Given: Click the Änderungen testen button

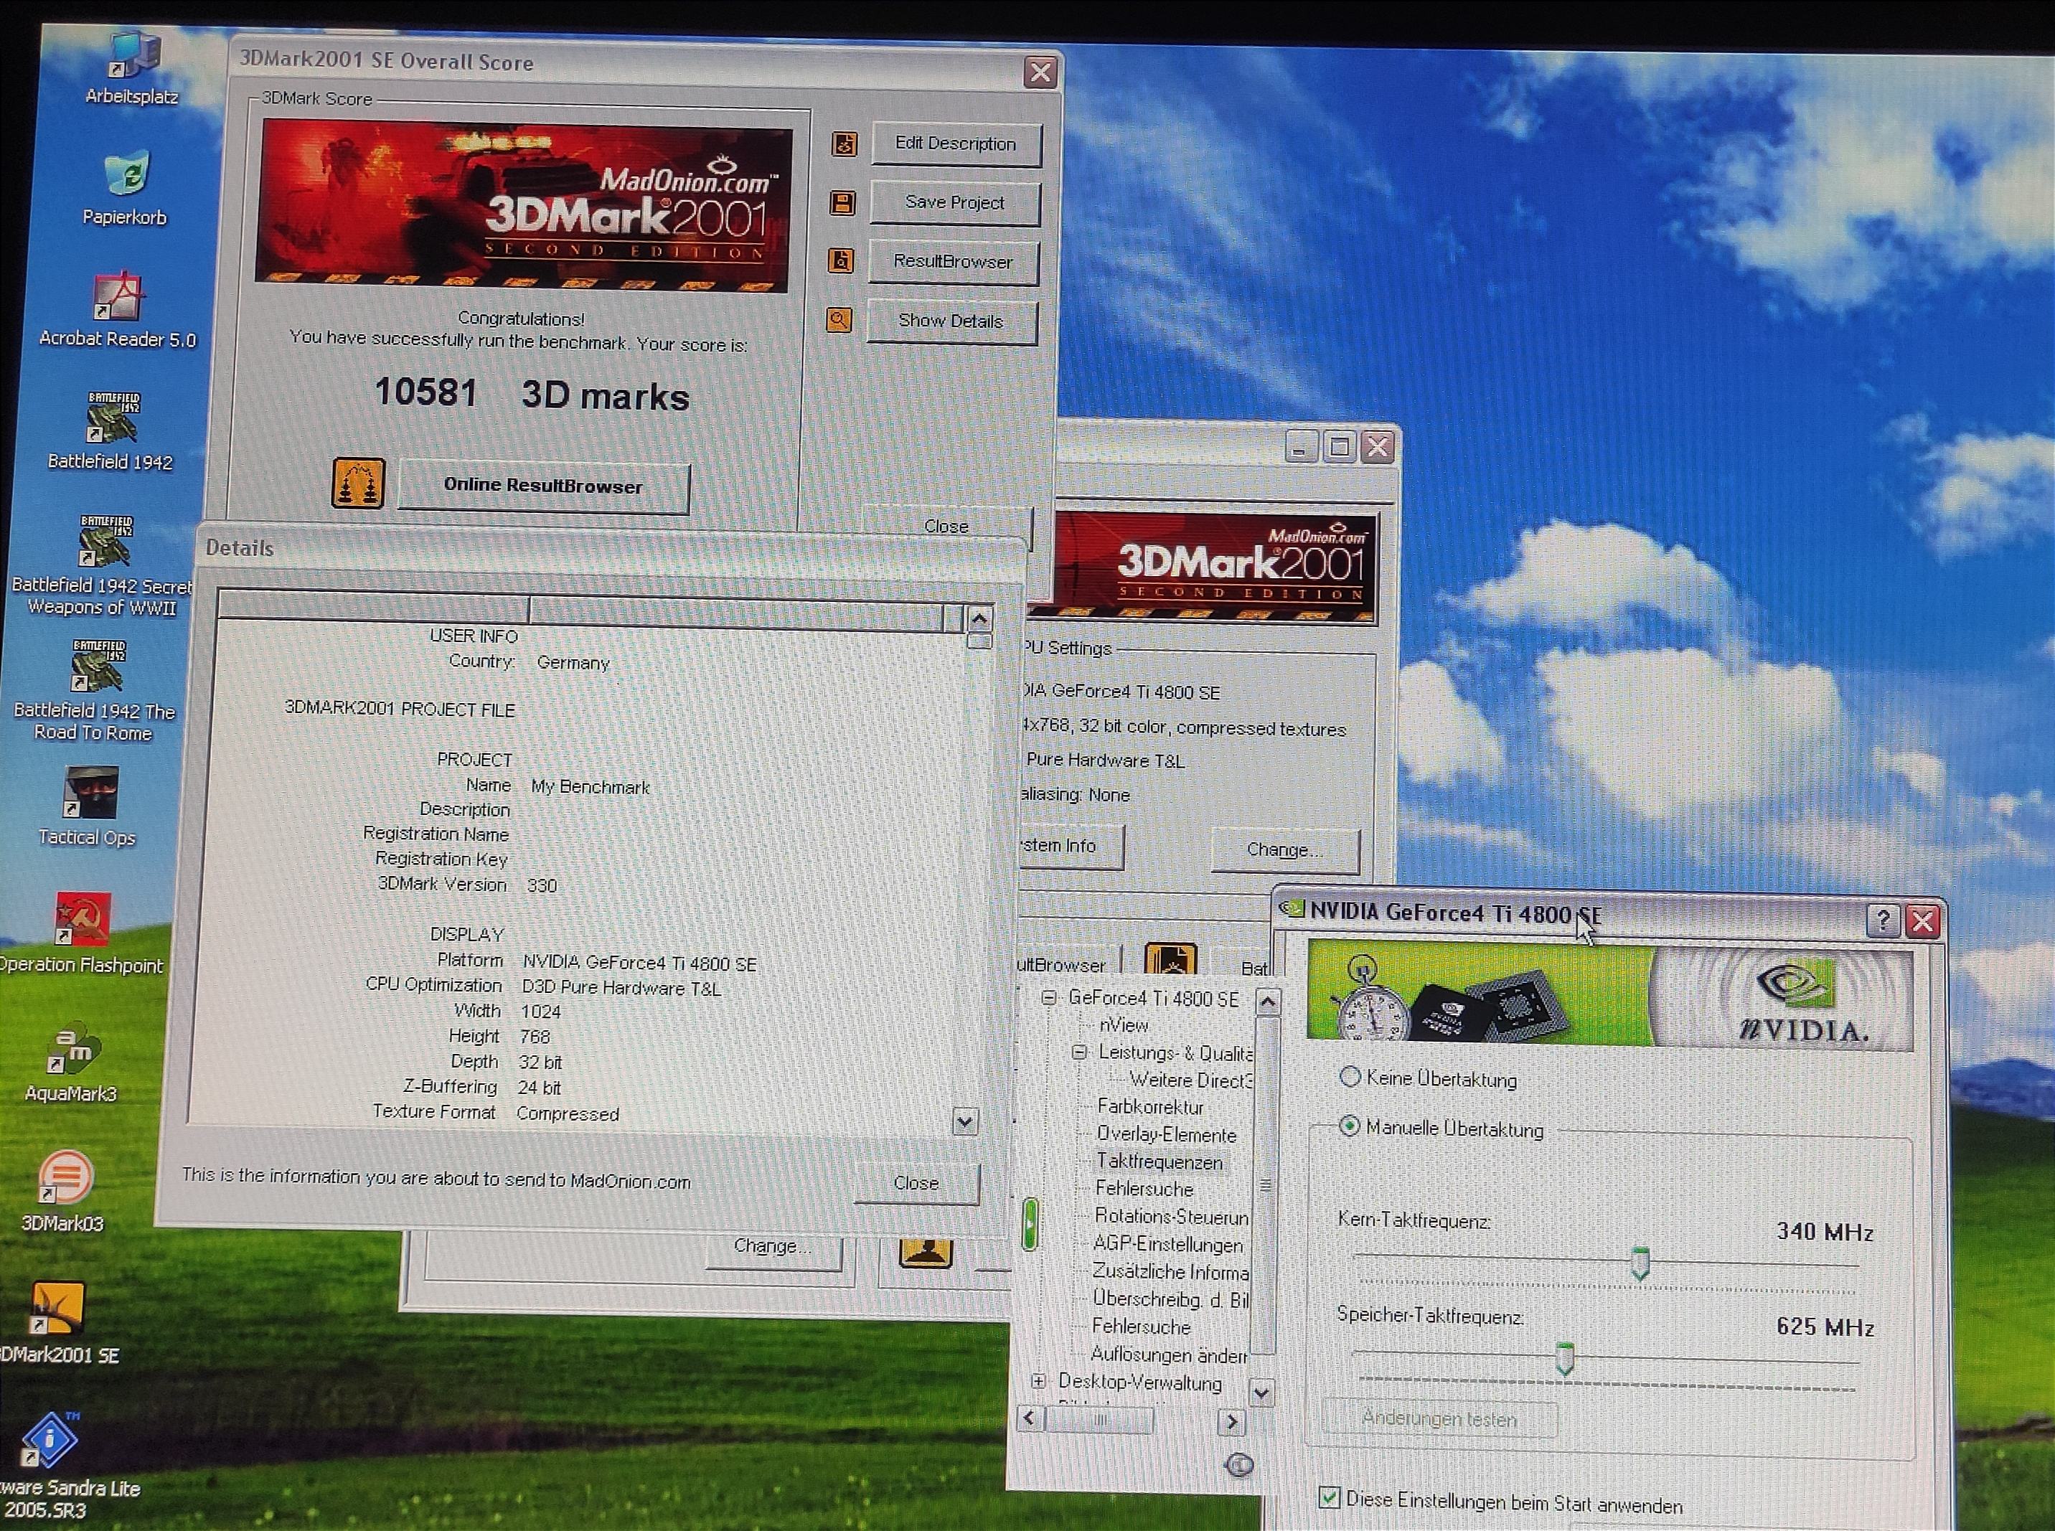Looking at the screenshot, I should [x=1439, y=1418].
